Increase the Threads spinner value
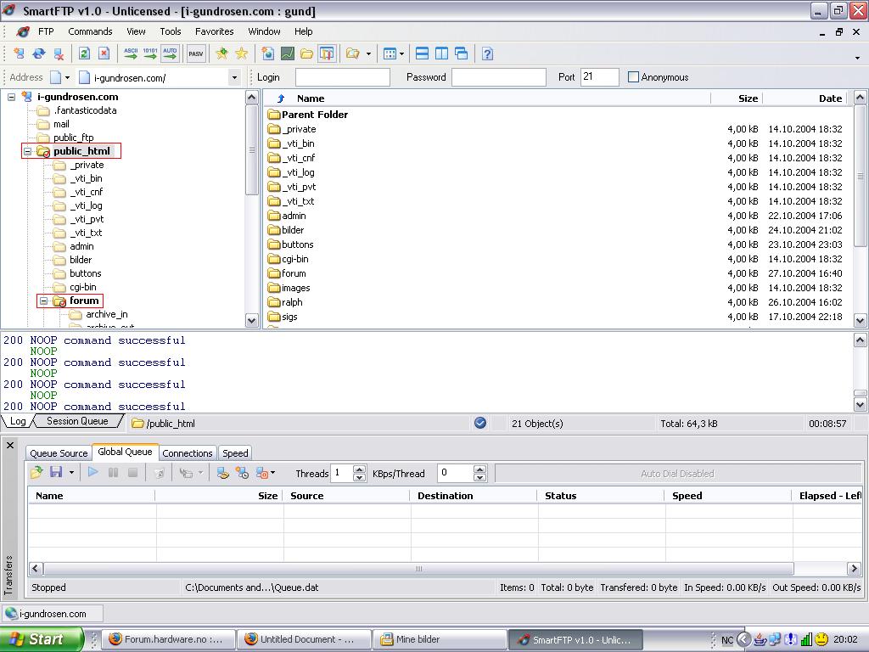869x652 pixels. coord(359,469)
